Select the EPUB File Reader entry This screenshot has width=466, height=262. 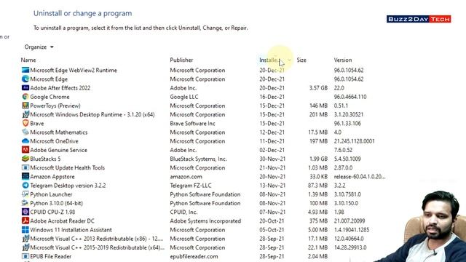pyautogui.click(x=50, y=257)
